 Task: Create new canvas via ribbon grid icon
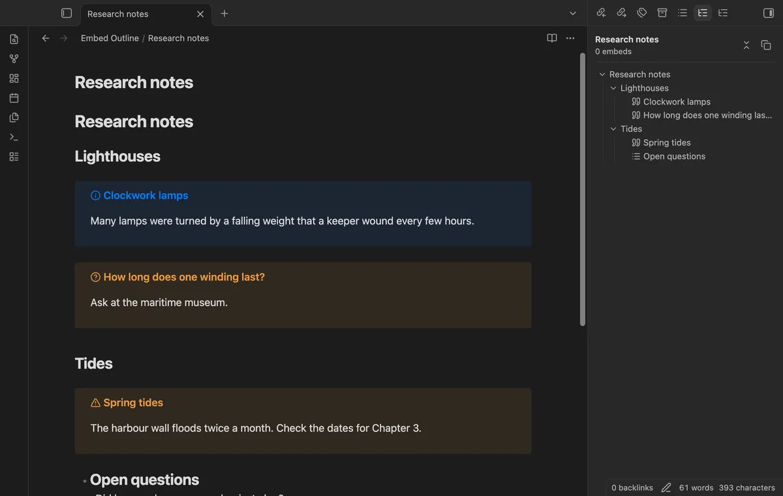click(14, 78)
